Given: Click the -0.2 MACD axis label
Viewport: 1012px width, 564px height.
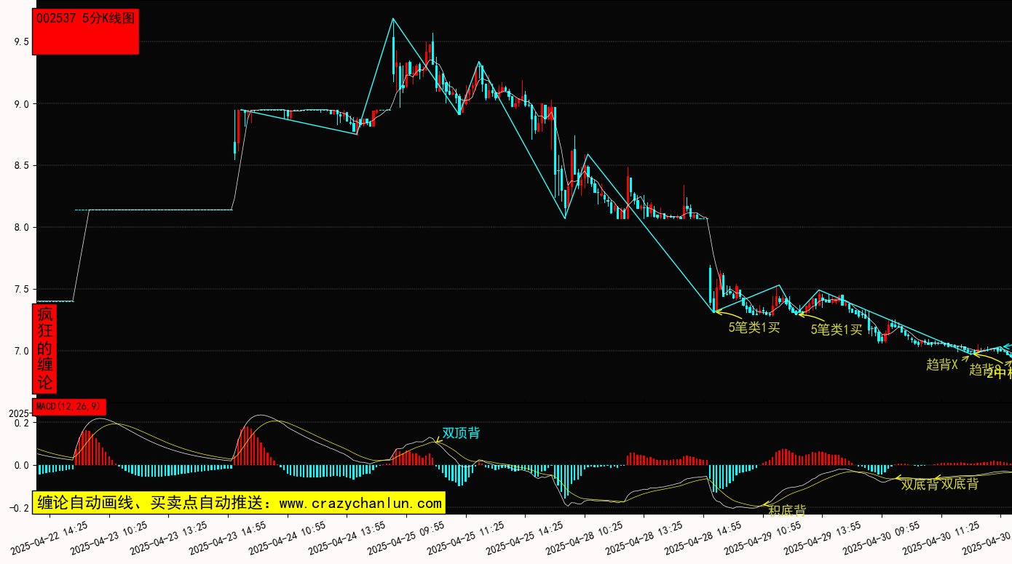Looking at the screenshot, I should pos(19,508).
